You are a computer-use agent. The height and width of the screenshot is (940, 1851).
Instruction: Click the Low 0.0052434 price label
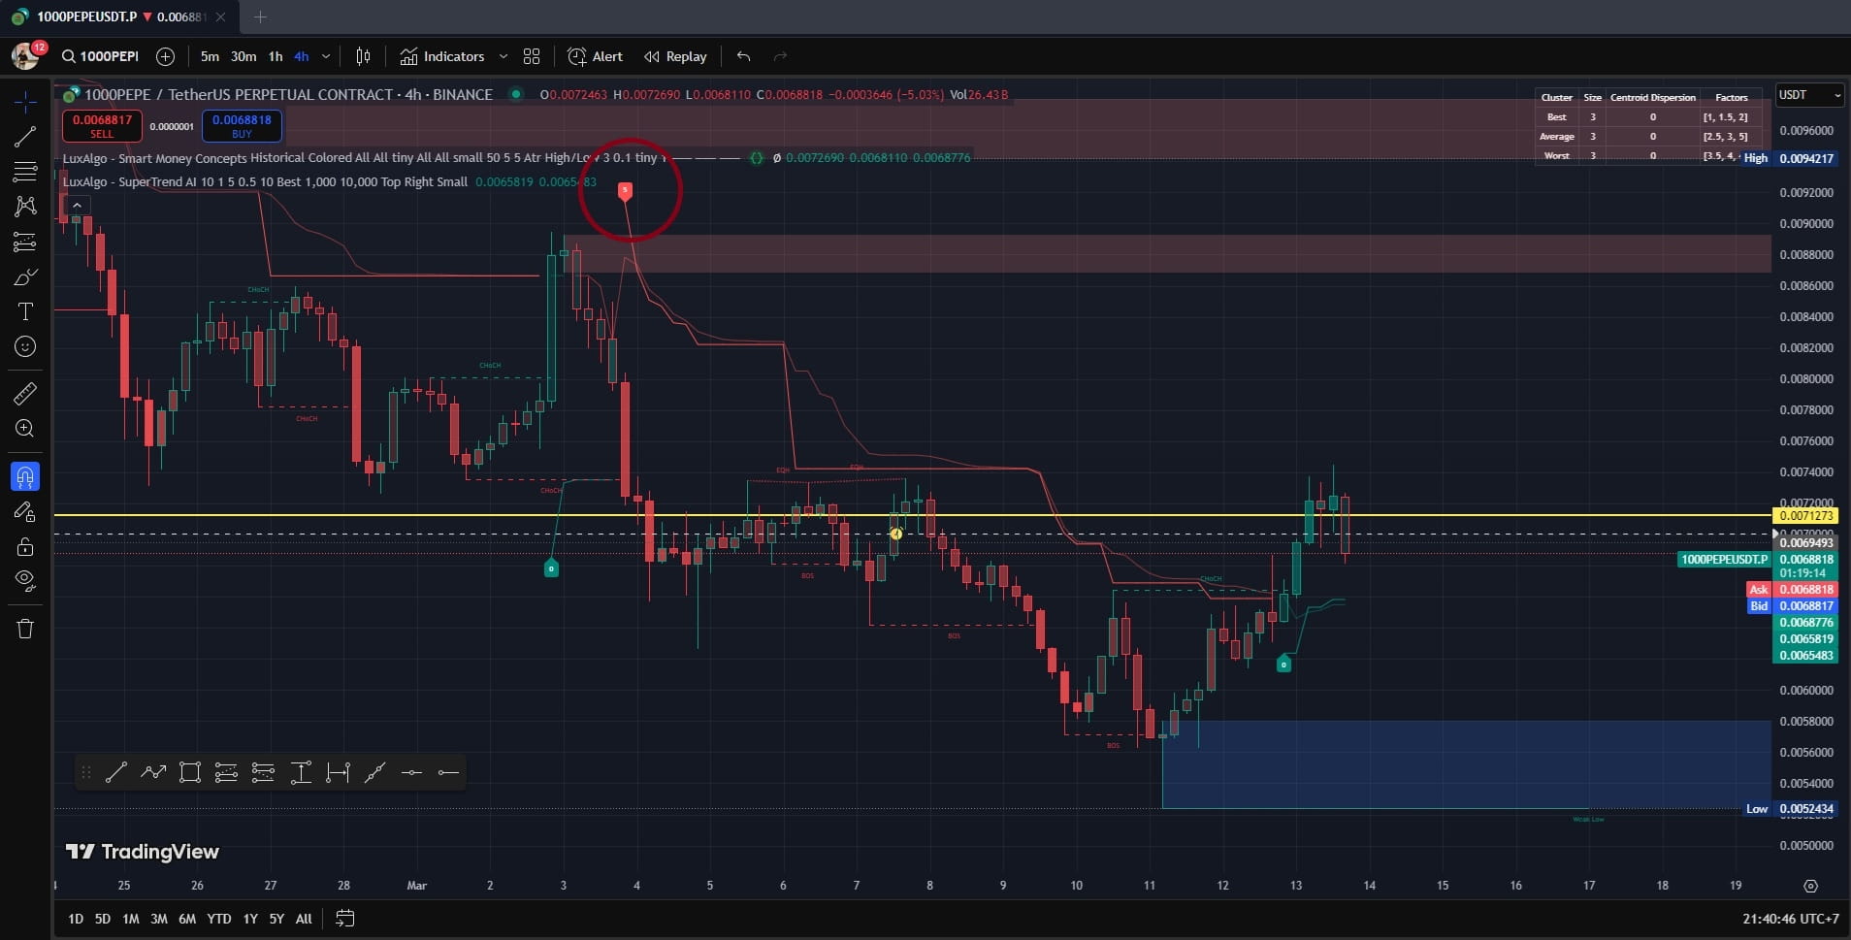tap(1790, 809)
